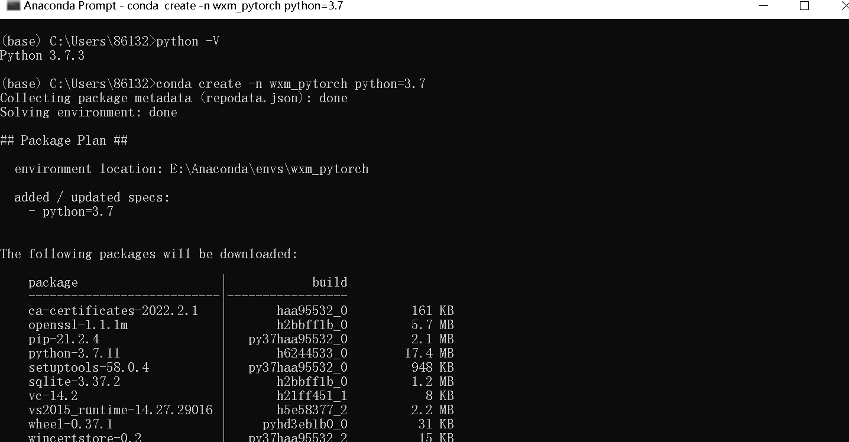The width and height of the screenshot is (849, 442).
Task: Click the ca-certificates-2022.2.1 package row
Action: (x=241, y=311)
